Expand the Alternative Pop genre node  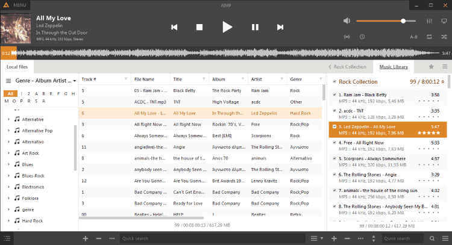pyautogui.click(x=8, y=131)
